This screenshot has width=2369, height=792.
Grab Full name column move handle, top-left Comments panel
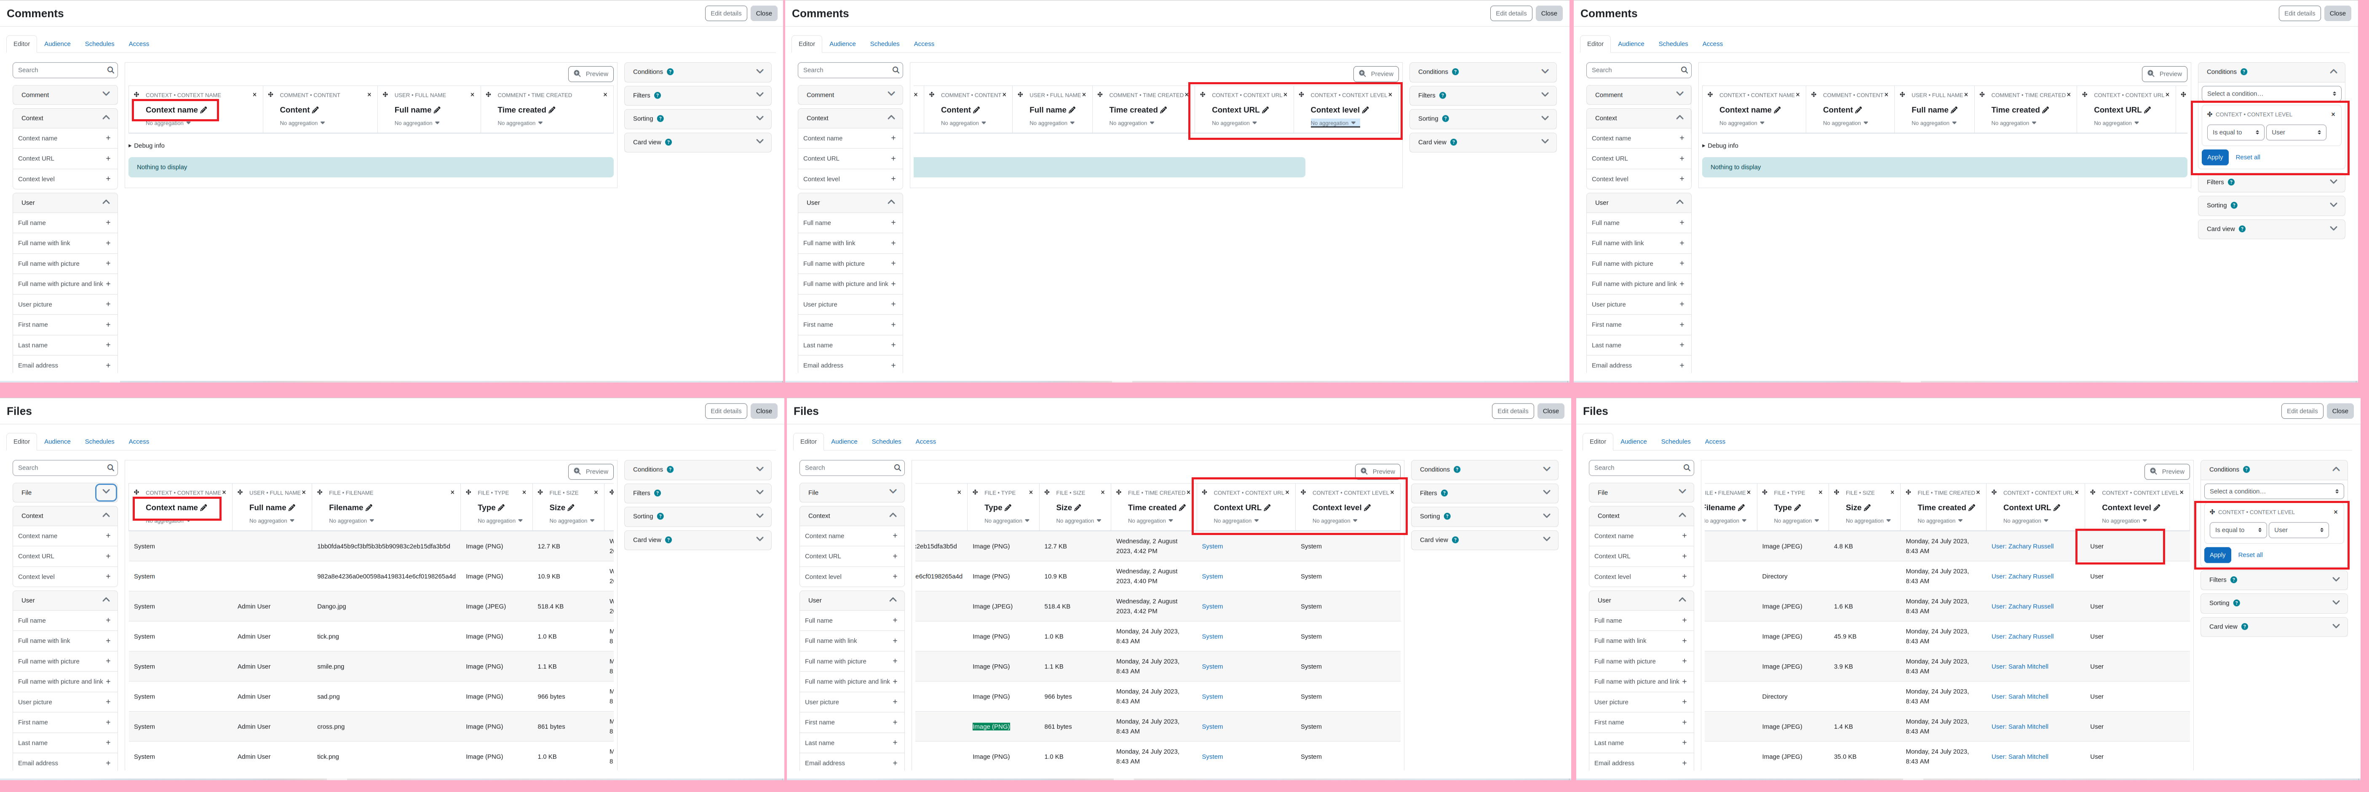coord(386,95)
